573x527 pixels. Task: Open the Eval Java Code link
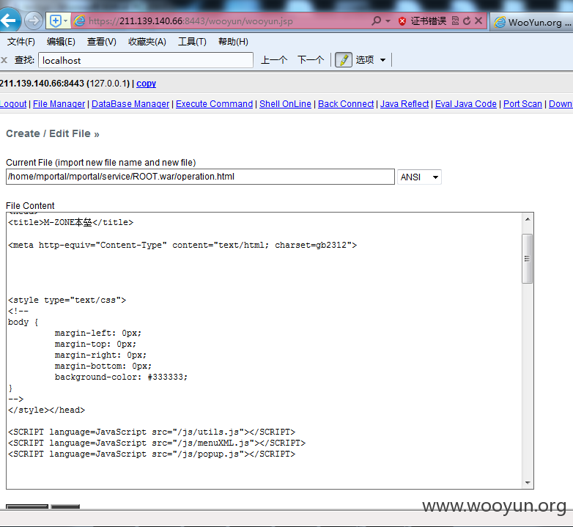click(x=465, y=104)
